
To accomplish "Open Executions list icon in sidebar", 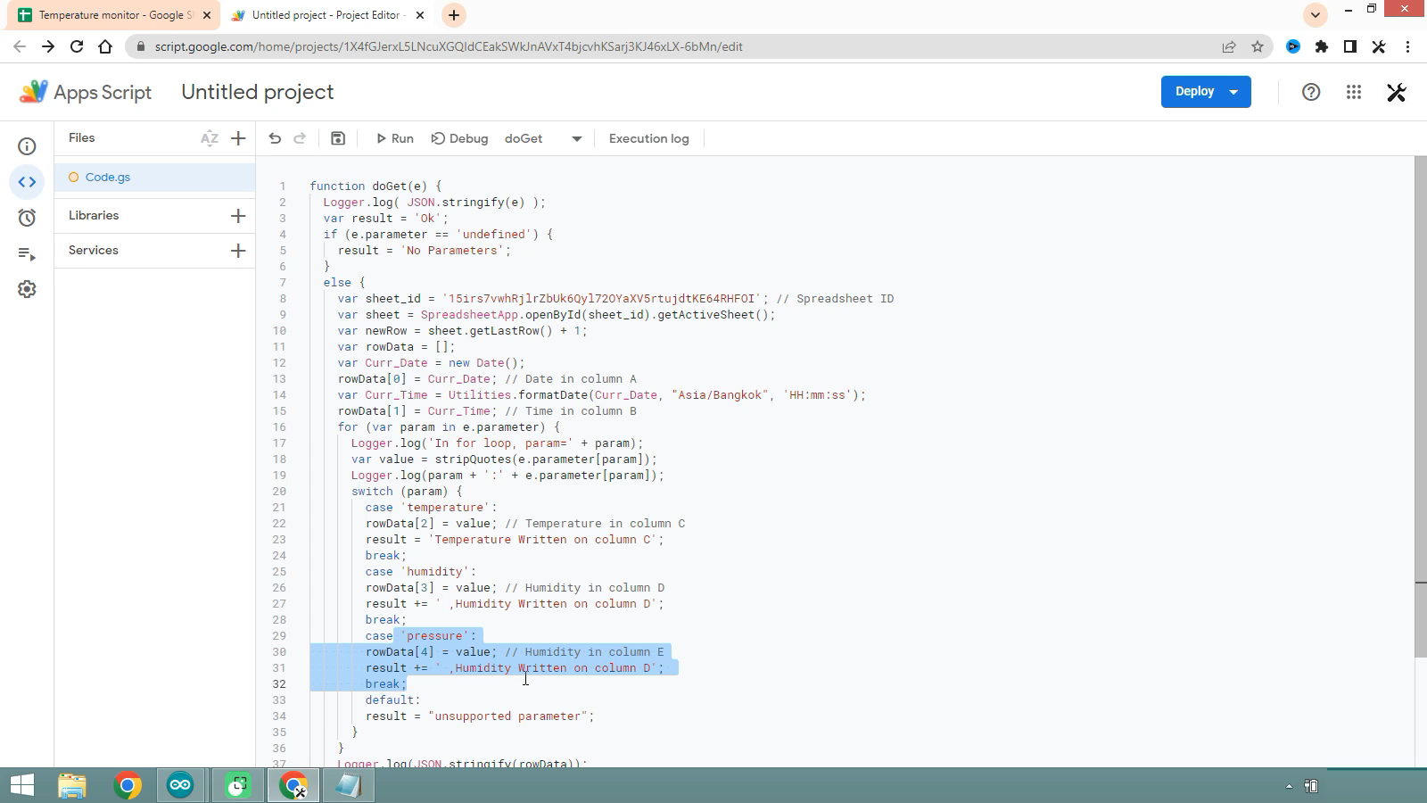I will pyautogui.click(x=27, y=254).
